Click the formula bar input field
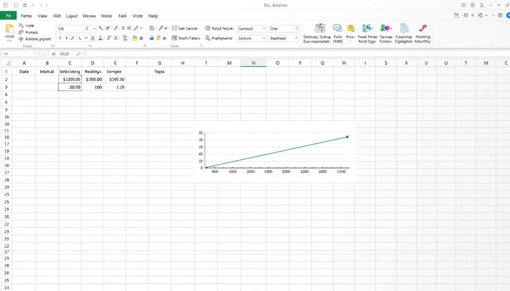This screenshot has width=510, height=291. [298, 54]
